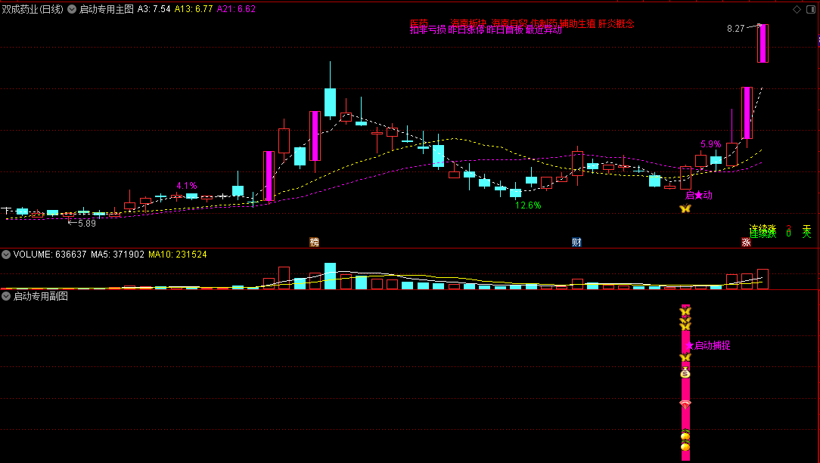Viewport: 820px width, 463px height.
Task: Open the 辅助生殖 concept tag
Action: pos(577,23)
